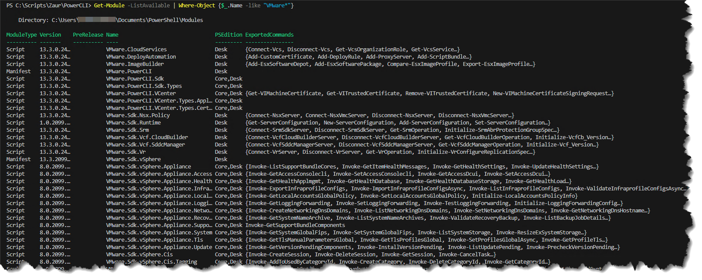Select the VMware.Sdk.vSphere.Appliance.Update module name
702x280 pixels.
(x=159, y=247)
